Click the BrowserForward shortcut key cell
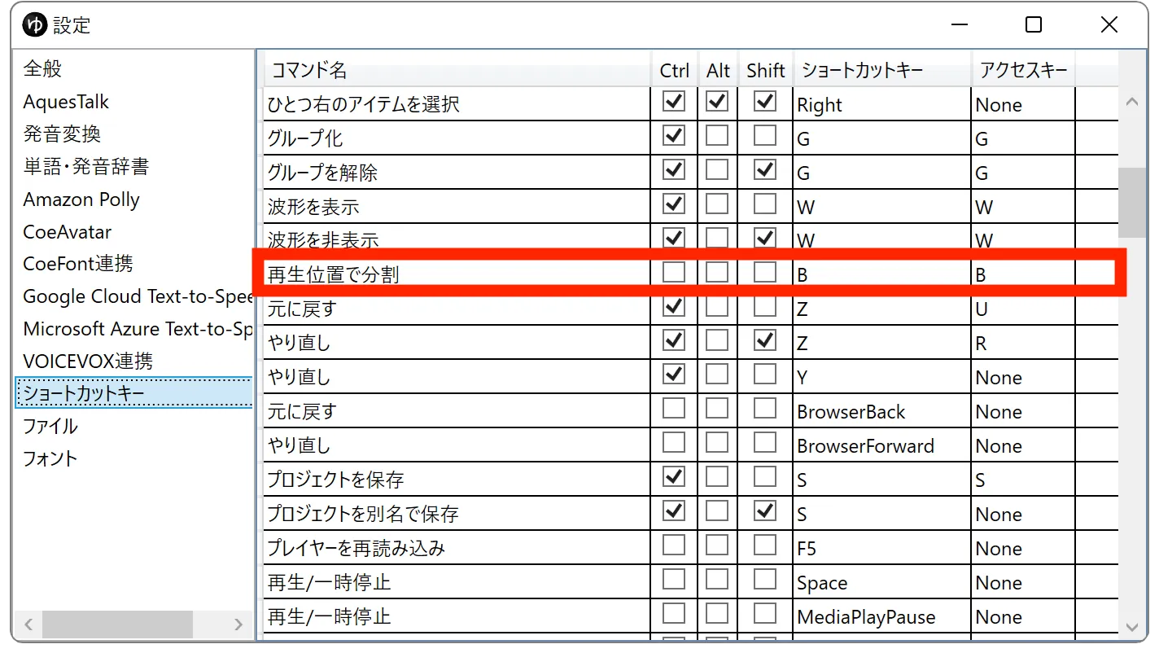Viewport: 1159px width, 653px height. coord(882,446)
